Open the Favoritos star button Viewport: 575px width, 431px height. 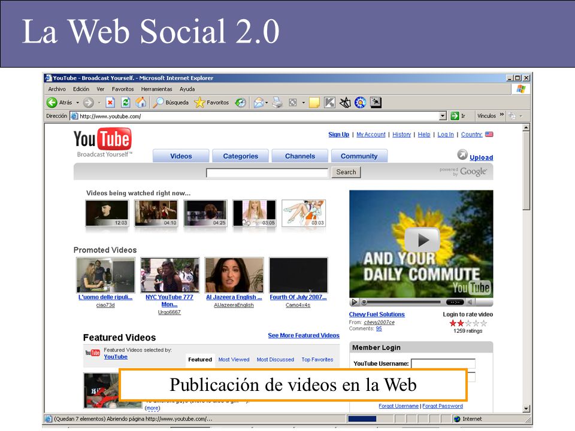[x=211, y=102]
